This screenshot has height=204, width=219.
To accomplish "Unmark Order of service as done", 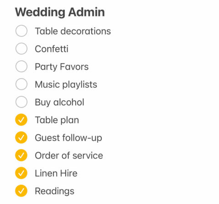I will [x=21, y=155].
